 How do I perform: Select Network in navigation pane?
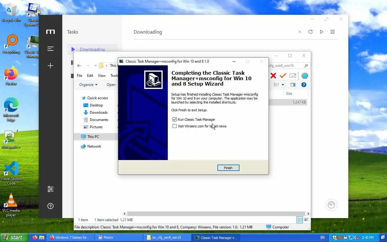coord(91,146)
